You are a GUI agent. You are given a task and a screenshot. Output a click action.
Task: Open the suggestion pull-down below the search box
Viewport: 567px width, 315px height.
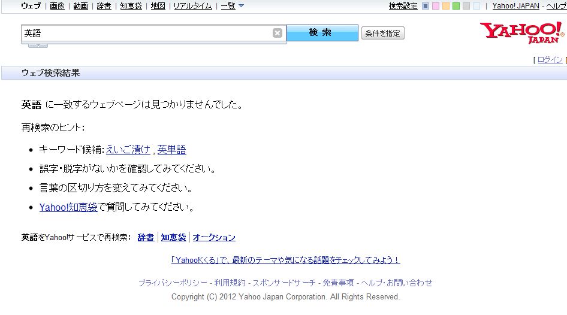pos(38,45)
